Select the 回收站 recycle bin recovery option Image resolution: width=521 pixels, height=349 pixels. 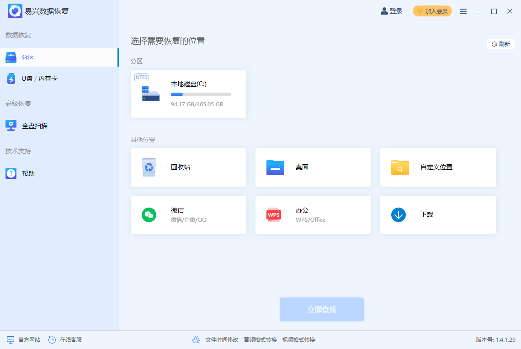click(x=188, y=167)
